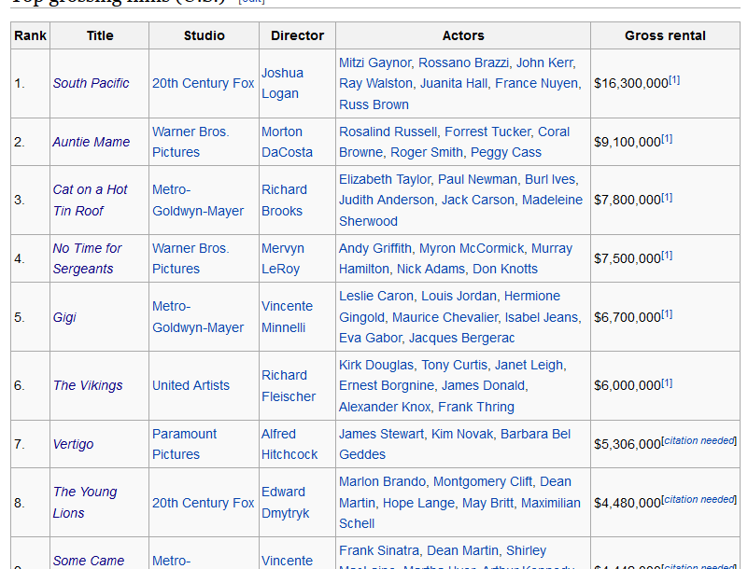Open actor Ray Walston link
Screen dimensions: 748x569
coord(376,83)
